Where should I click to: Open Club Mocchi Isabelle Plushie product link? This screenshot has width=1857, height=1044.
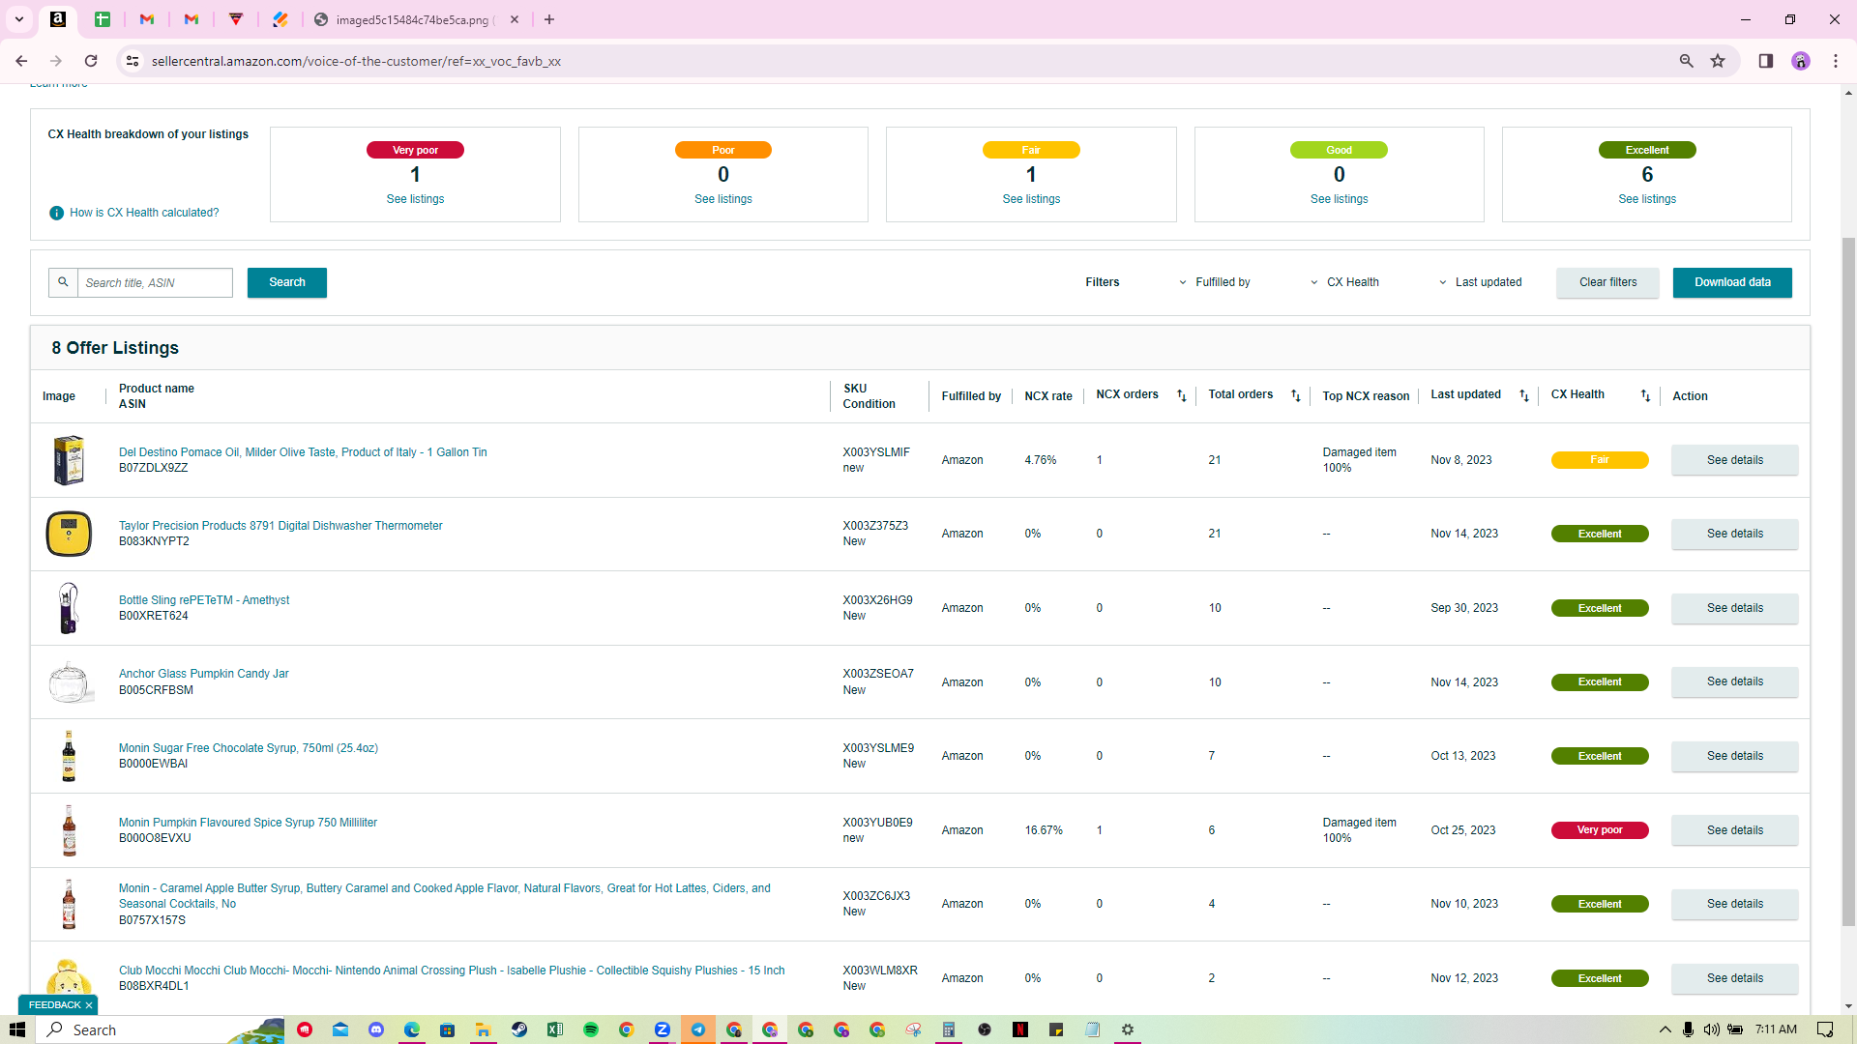(452, 971)
